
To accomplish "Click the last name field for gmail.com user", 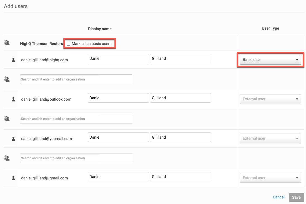I will (x=180, y=177).
